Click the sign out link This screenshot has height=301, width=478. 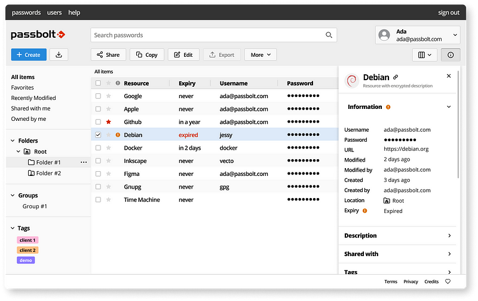pos(449,13)
